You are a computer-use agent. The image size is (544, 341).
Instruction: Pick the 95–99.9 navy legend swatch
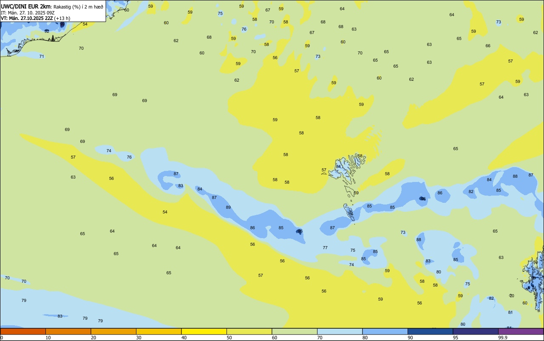pyautogui.click(x=476, y=331)
